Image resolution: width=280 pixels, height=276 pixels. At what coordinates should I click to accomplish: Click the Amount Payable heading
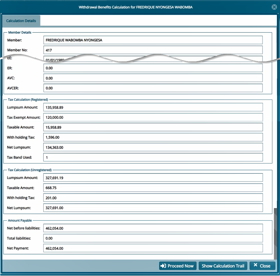pyautogui.click(x=20, y=220)
